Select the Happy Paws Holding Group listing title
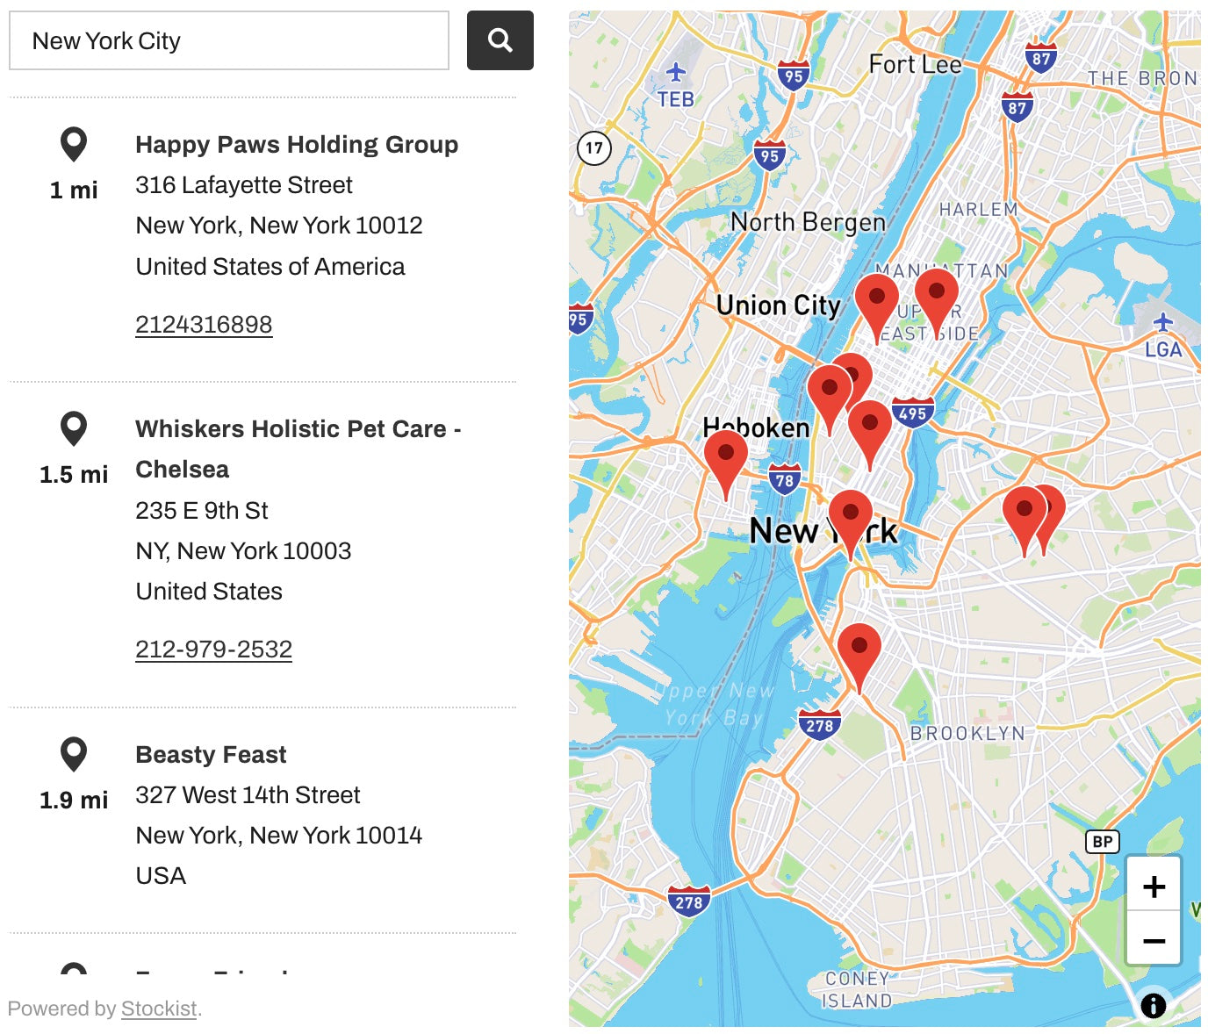1208x1034 pixels. pos(297,145)
